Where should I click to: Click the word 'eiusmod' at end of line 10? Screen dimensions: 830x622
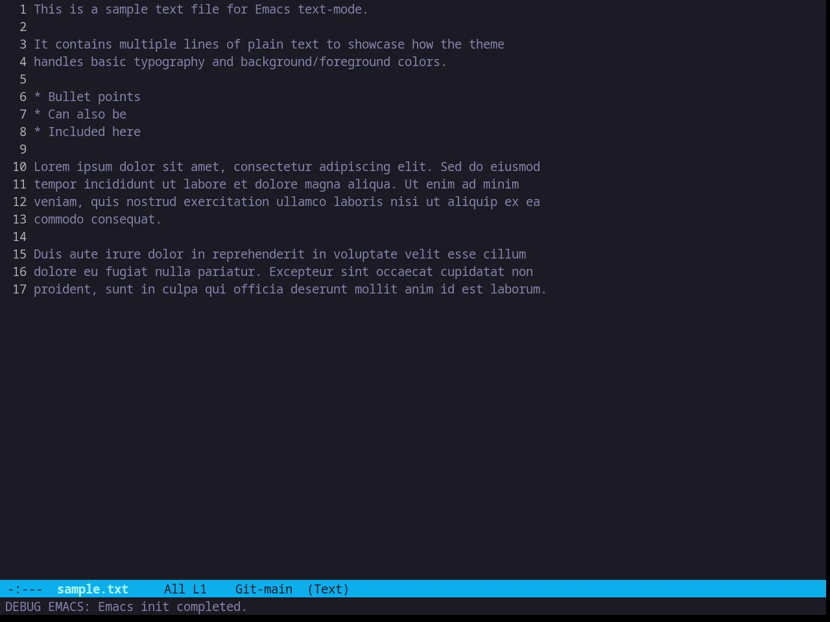515,167
